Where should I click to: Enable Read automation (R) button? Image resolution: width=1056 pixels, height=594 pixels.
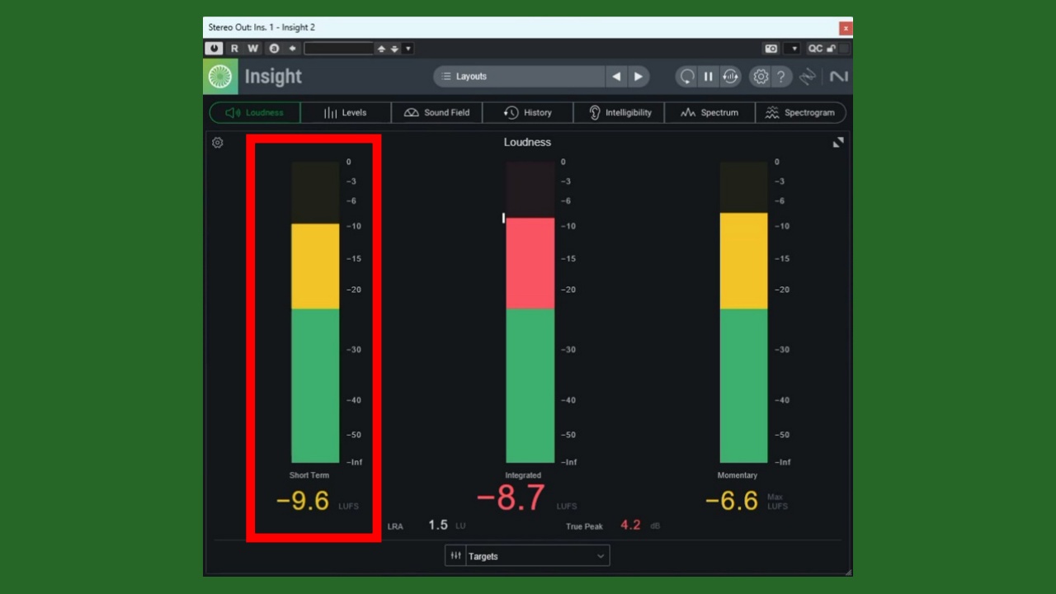(x=234, y=49)
